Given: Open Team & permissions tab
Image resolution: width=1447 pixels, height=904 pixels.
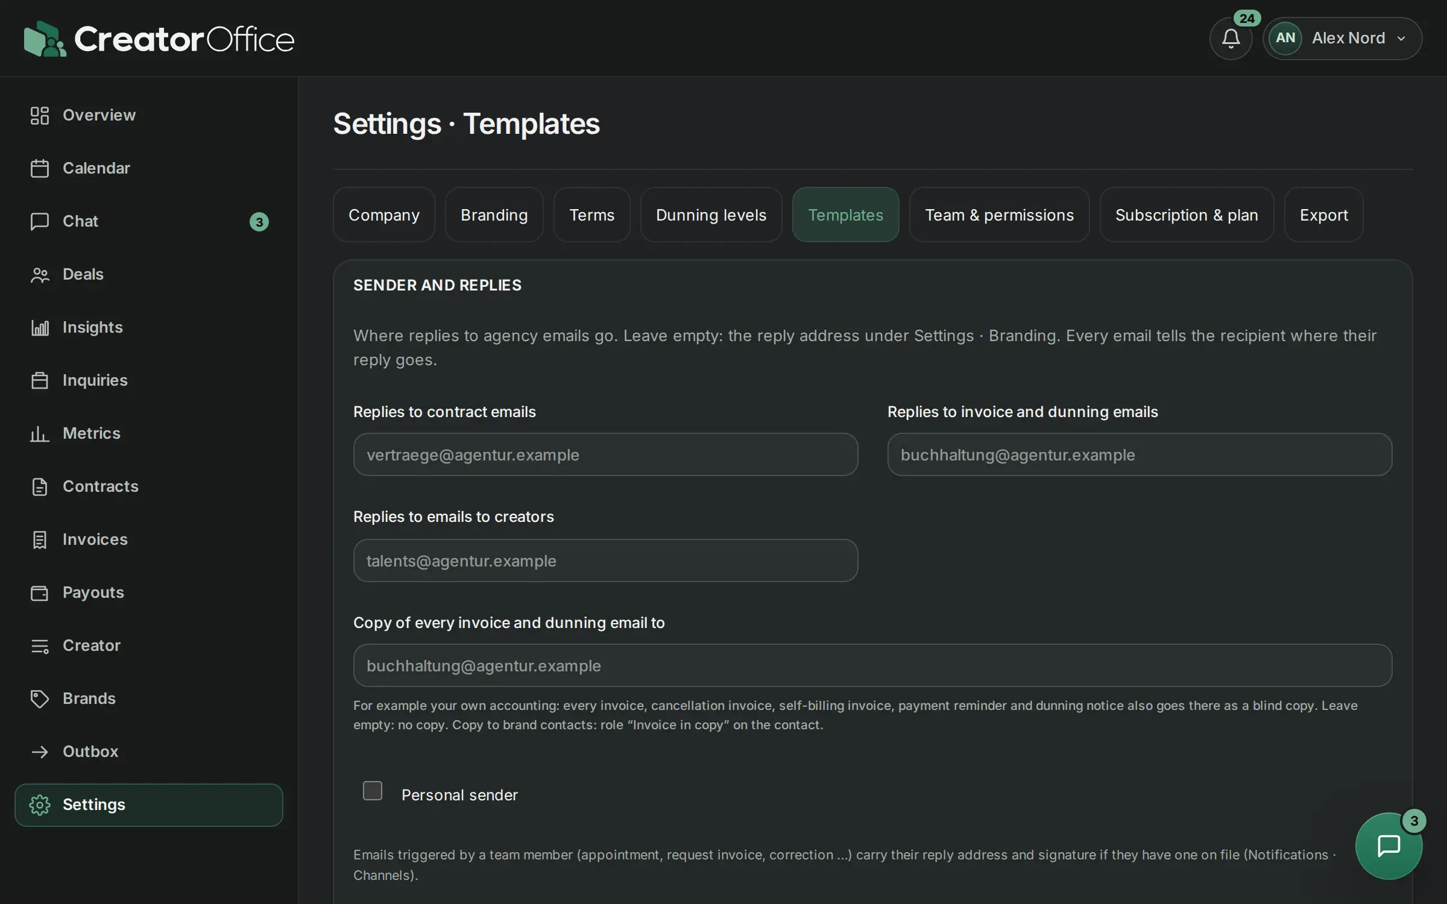Looking at the screenshot, I should coord(1000,215).
